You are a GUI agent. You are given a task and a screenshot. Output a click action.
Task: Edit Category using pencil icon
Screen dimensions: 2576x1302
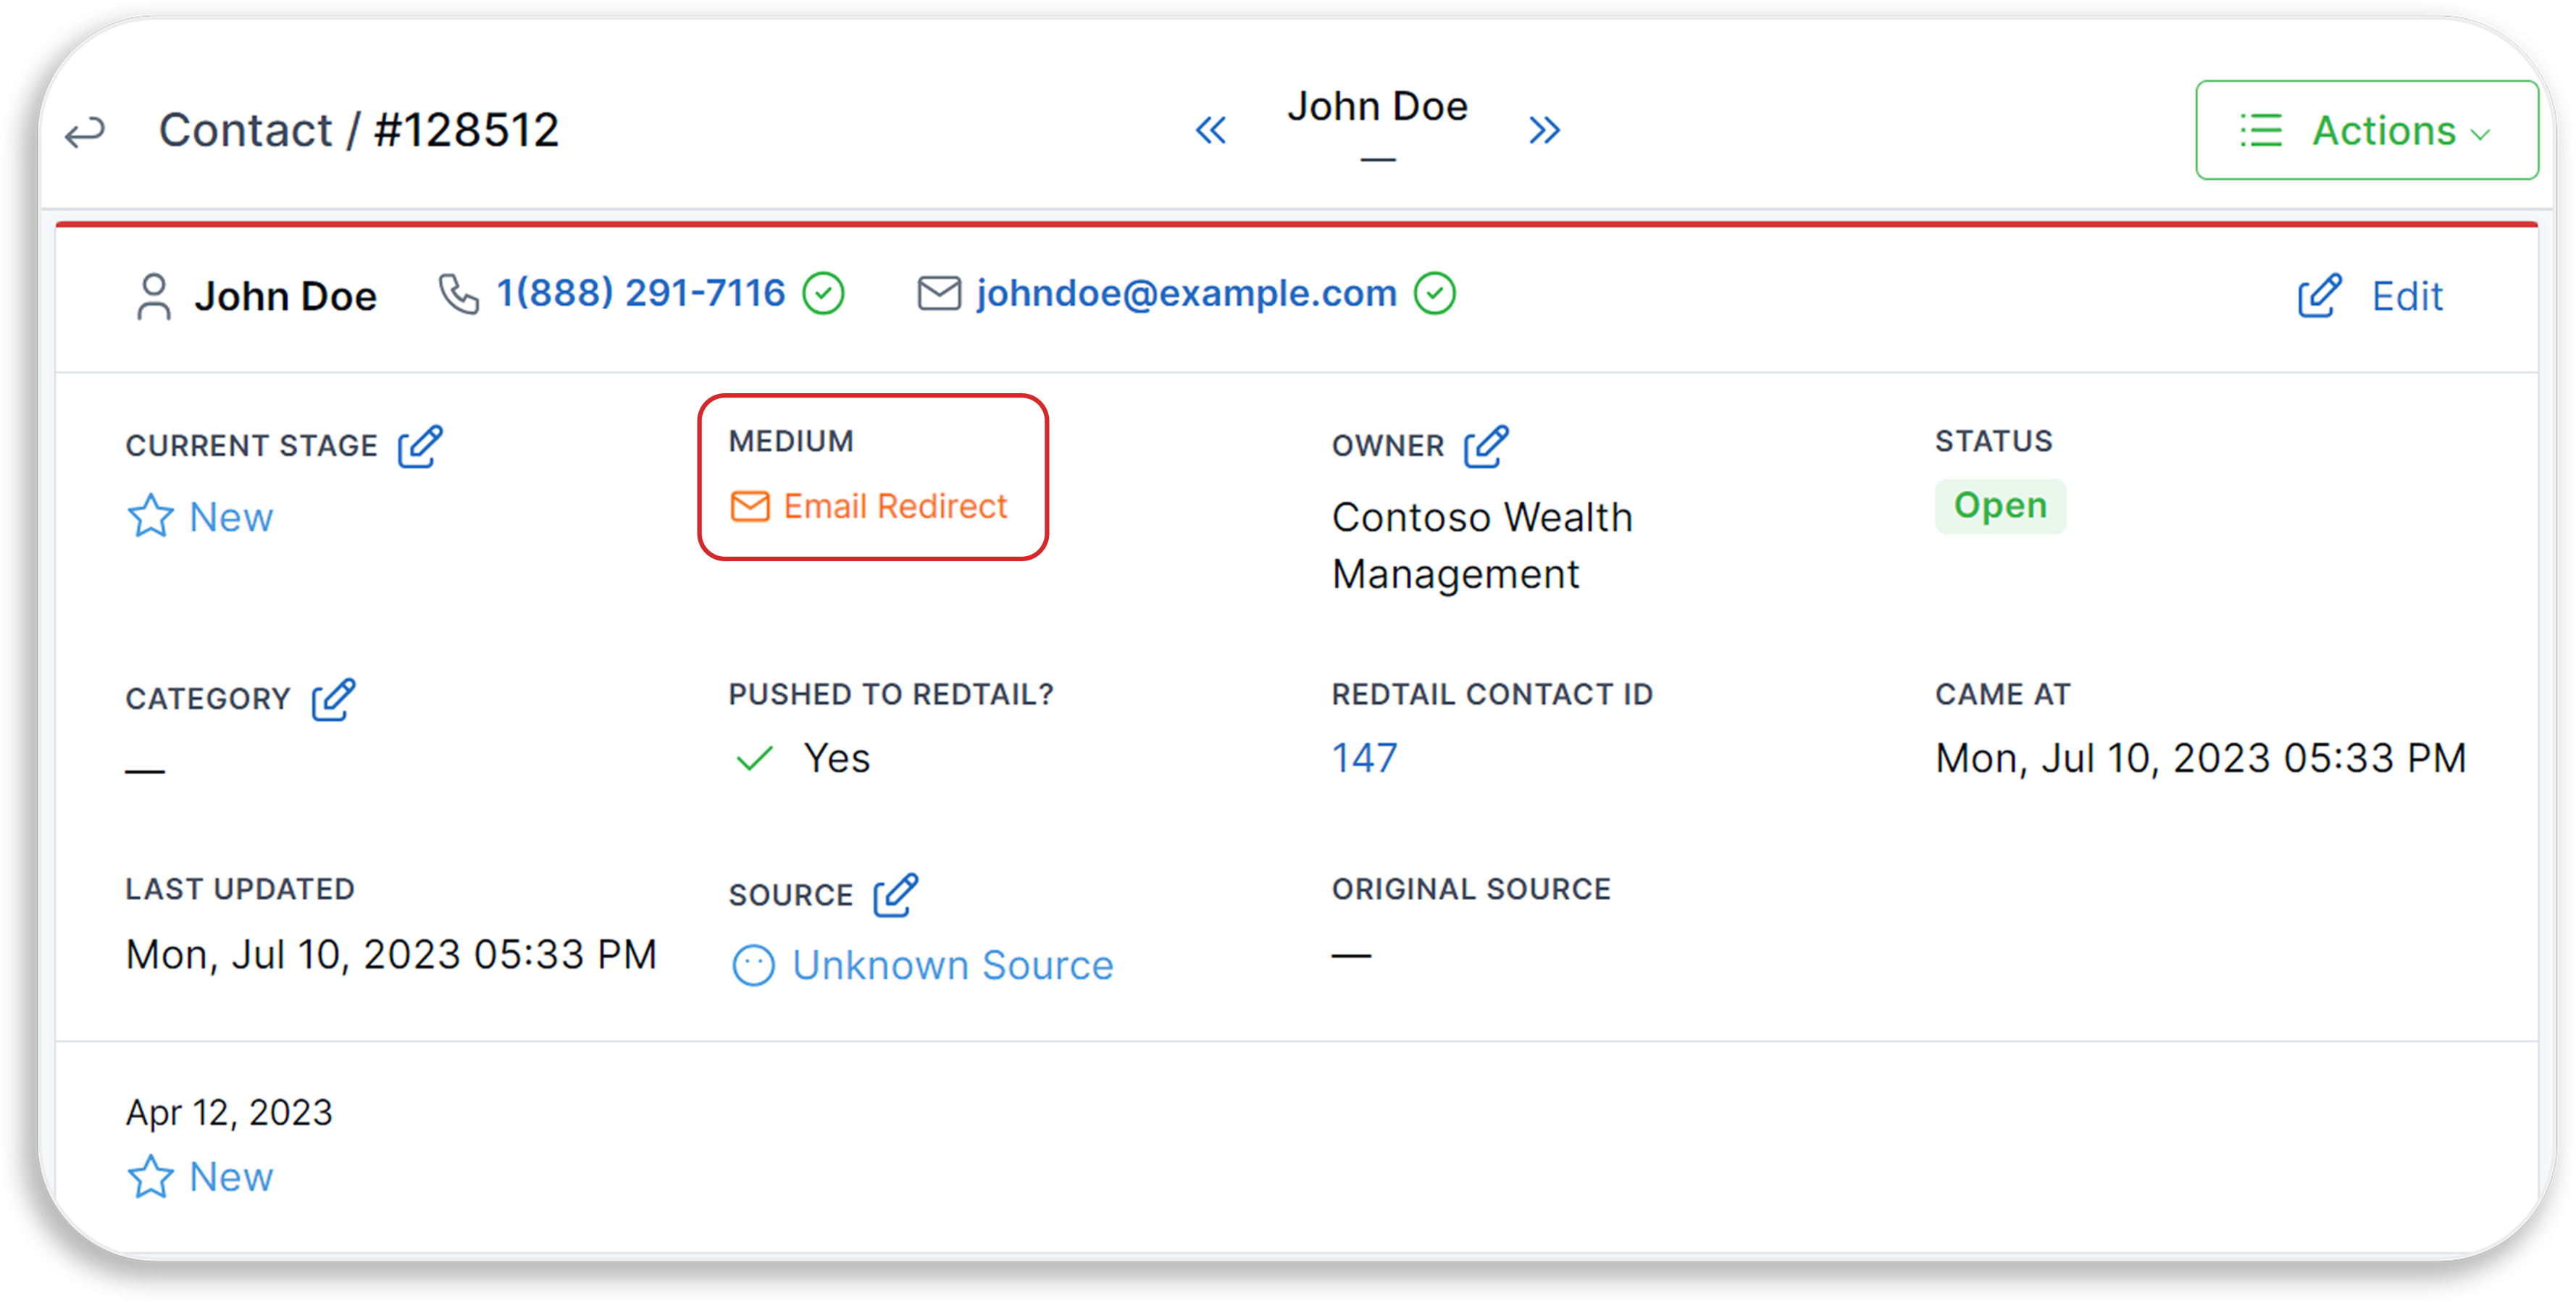(x=333, y=699)
